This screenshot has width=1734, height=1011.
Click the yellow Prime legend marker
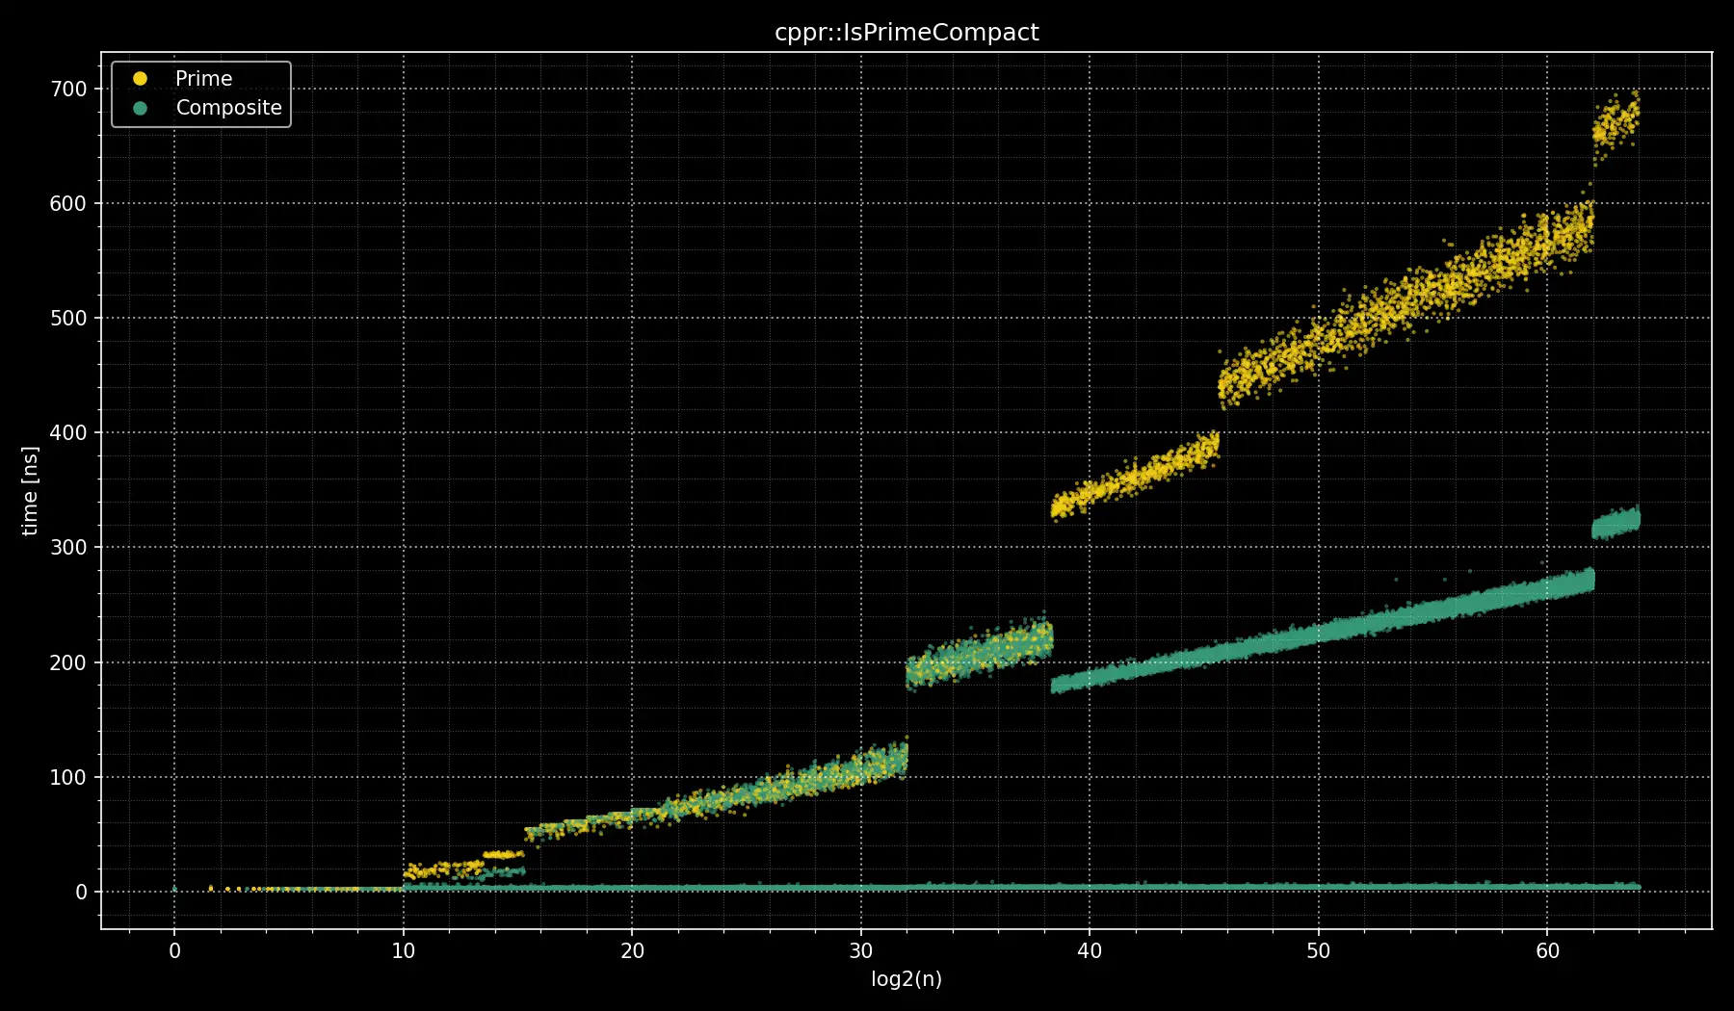[x=141, y=78]
